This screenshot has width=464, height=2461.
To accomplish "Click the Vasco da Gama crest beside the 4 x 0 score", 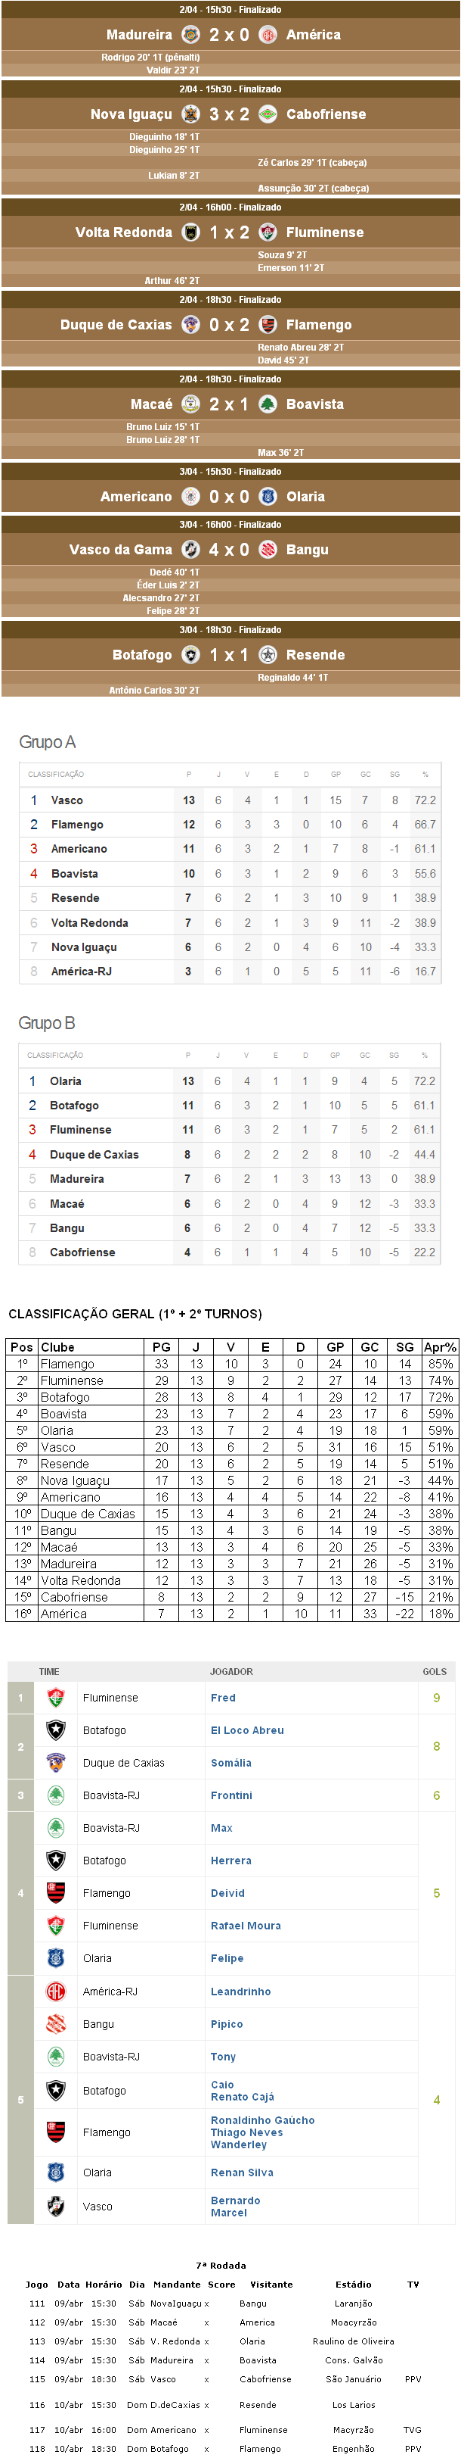I will coord(190,549).
